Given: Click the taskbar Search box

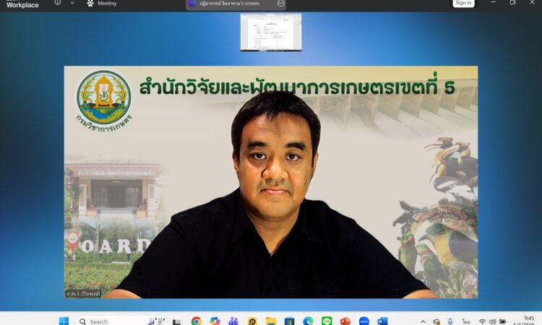Looking at the screenshot, I should 108,321.
